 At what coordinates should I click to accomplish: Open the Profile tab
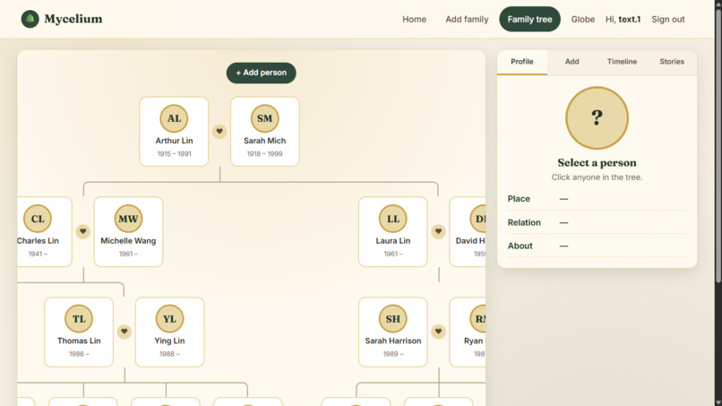click(x=521, y=62)
